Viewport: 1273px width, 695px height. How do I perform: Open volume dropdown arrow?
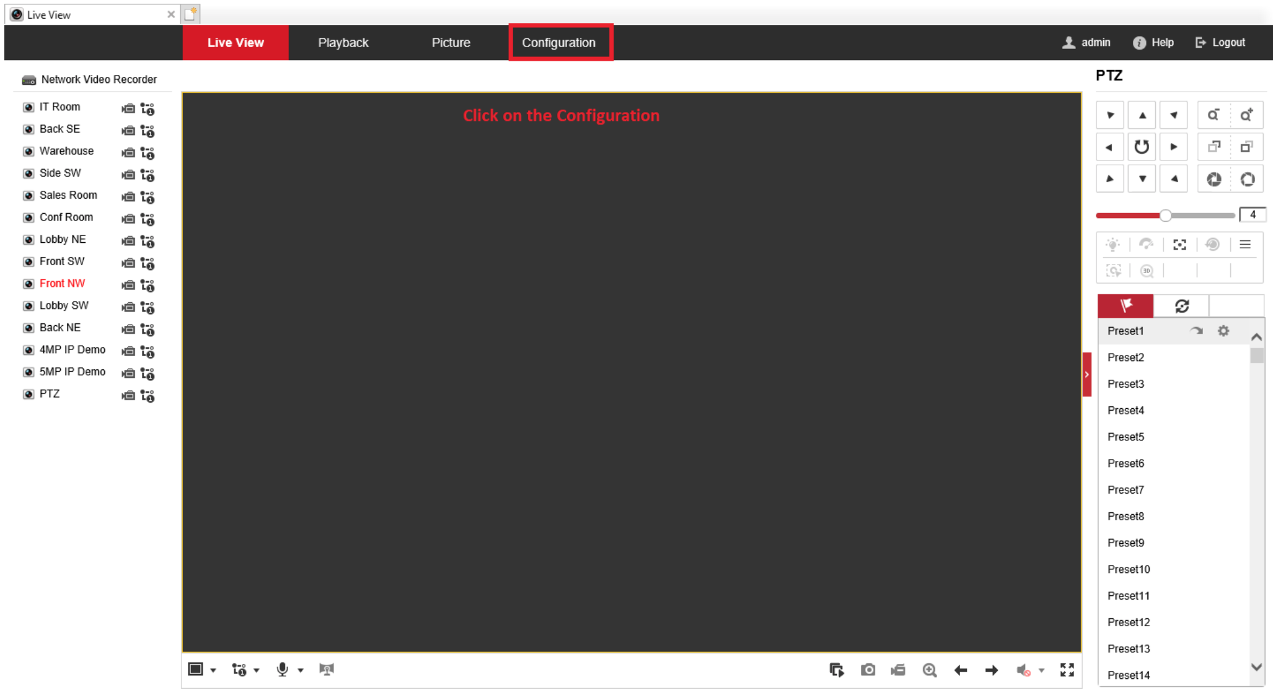coord(1042,670)
